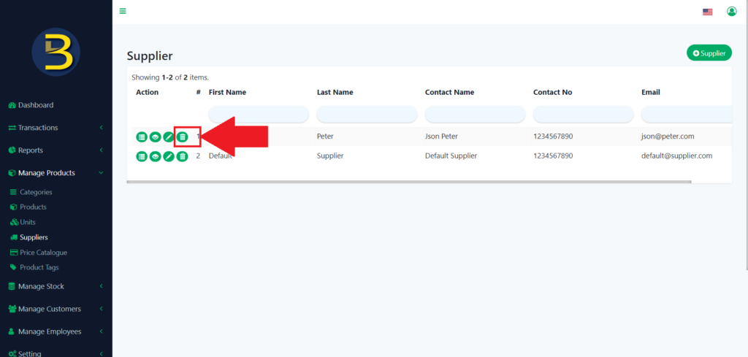748x357 pixels.
Task: Collapse the Manage Products menu
Action: tap(47, 173)
